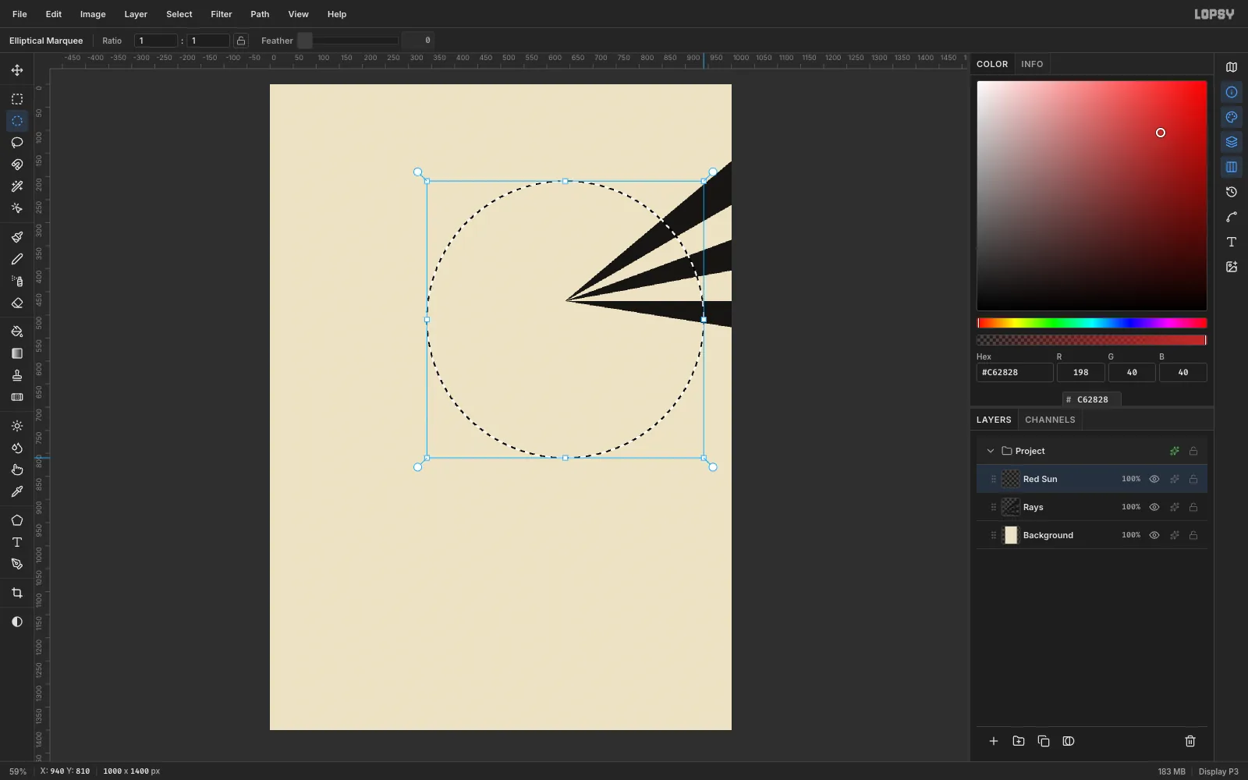Toggle lock on Background layer
The height and width of the screenshot is (780, 1248).
[1193, 535]
